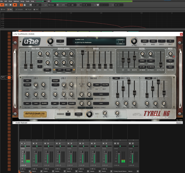Click the Tyrell N6 logo
The width and height of the screenshot is (185, 173).
coord(157,113)
